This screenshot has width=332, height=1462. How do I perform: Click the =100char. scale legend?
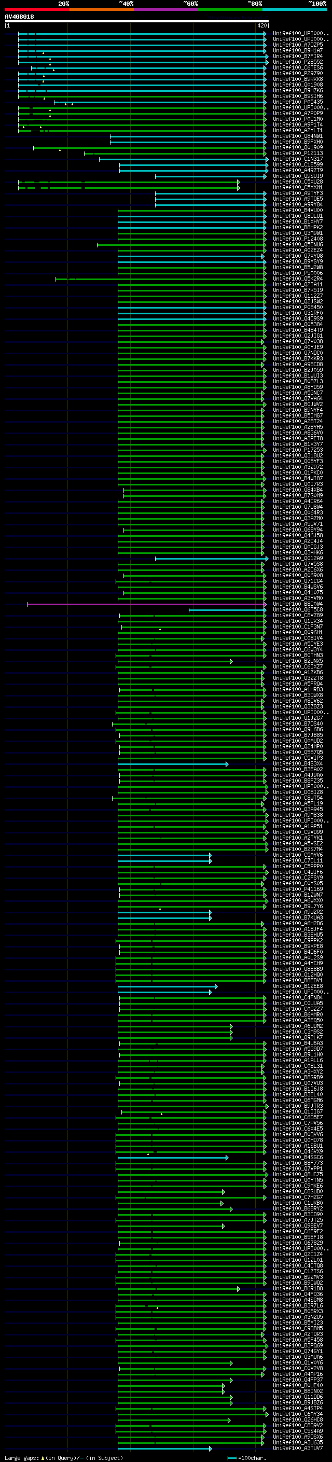(x=247, y=1458)
